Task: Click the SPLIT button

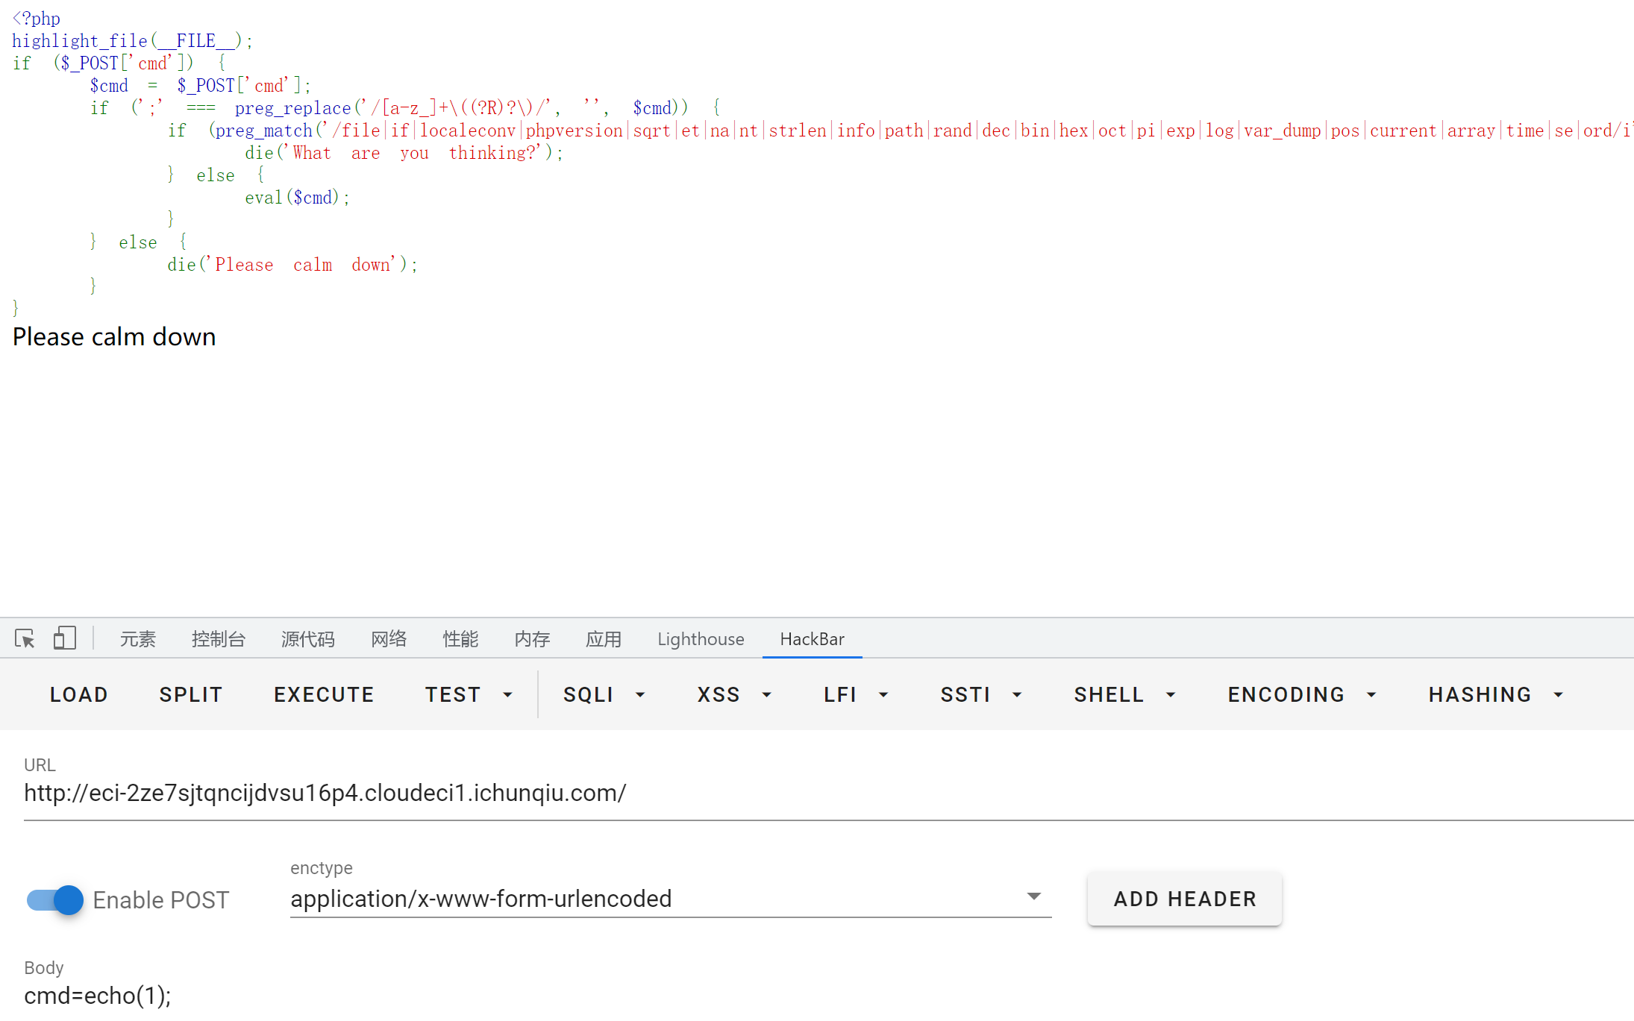Action: point(190,694)
